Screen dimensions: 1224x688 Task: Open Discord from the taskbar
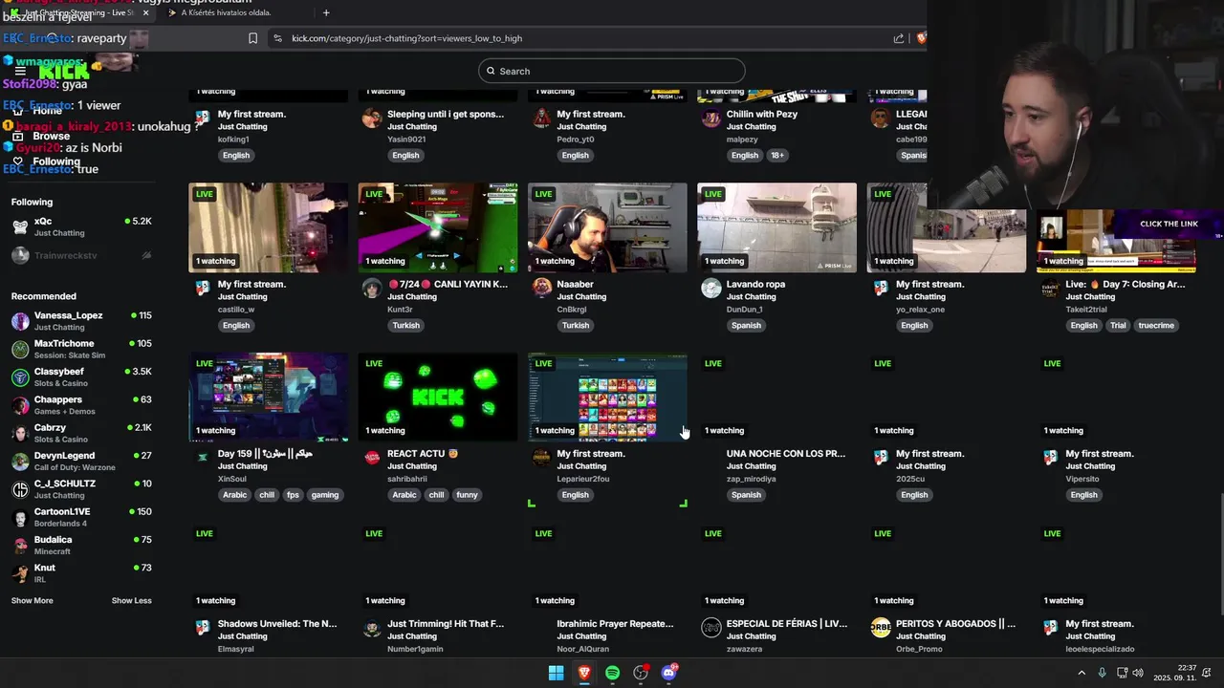point(668,673)
